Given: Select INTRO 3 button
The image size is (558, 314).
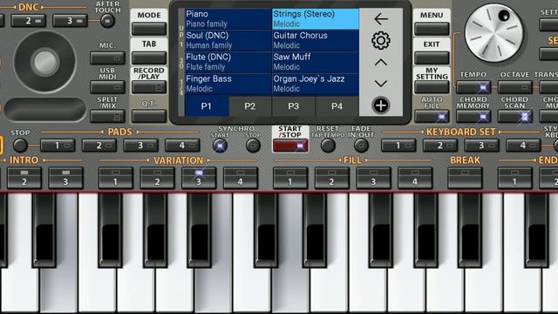Looking at the screenshot, I should pyautogui.click(x=66, y=178).
